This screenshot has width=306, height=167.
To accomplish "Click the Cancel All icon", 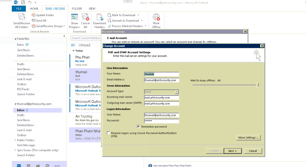I will [85, 17].
